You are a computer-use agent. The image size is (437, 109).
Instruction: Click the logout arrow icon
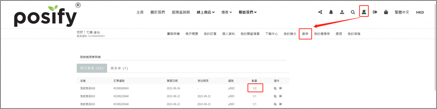tap(375, 12)
